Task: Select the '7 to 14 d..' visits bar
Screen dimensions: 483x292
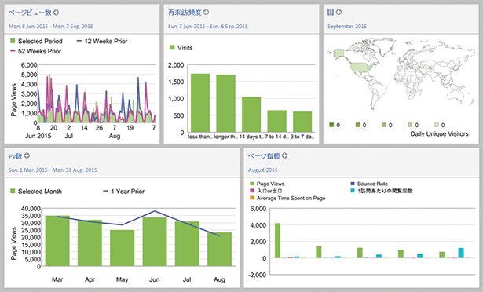Action: [277, 122]
